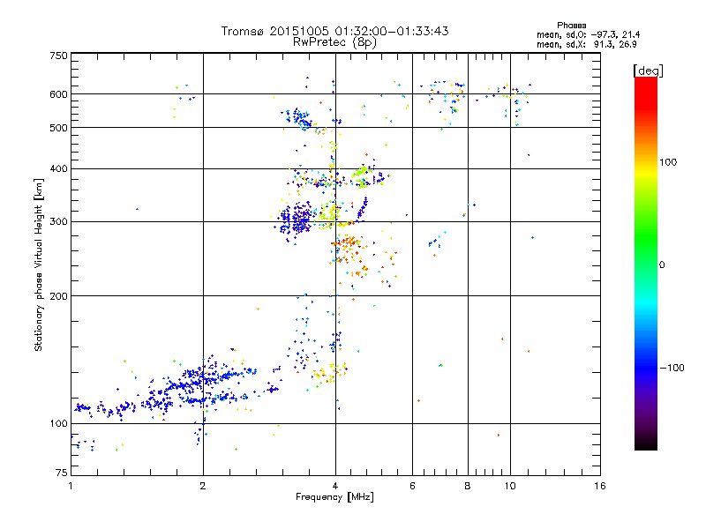Click y-axis tick label '500'
The width and height of the screenshot is (706, 529).
tap(59, 128)
